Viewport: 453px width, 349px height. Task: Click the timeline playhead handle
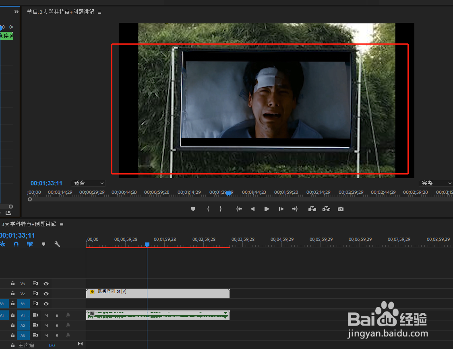click(147, 244)
